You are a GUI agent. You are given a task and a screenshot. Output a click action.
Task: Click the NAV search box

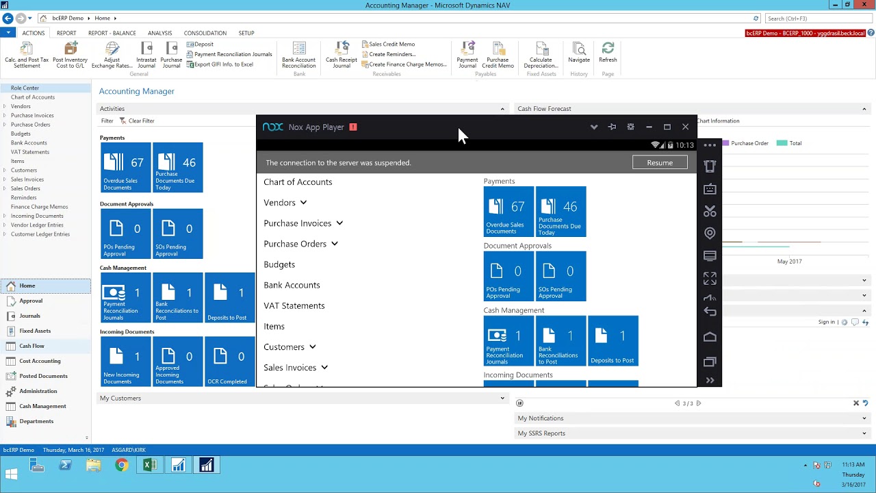pos(817,18)
